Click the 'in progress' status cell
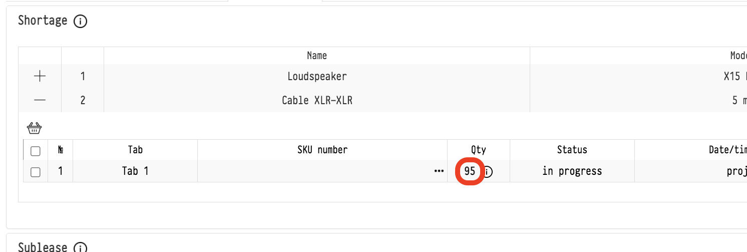747x252 pixels. coord(572,171)
